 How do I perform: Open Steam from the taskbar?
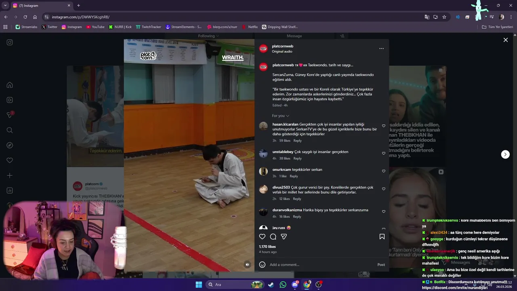[x=271, y=285]
